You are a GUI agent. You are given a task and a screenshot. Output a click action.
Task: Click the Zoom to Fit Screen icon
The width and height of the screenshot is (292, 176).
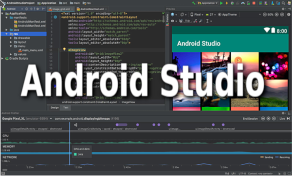click(x=282, y=15)
